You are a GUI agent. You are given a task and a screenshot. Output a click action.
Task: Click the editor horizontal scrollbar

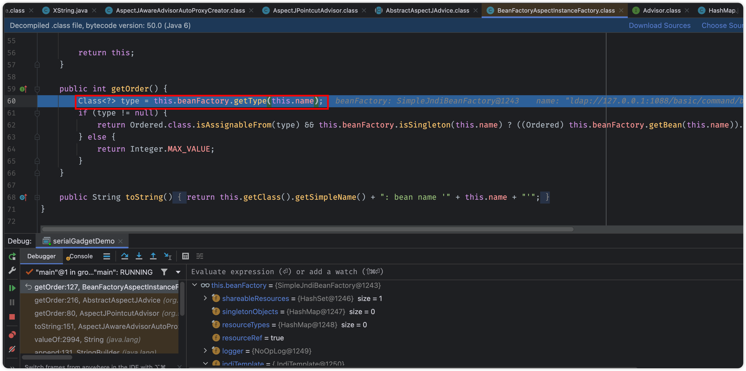click(308, 229)
